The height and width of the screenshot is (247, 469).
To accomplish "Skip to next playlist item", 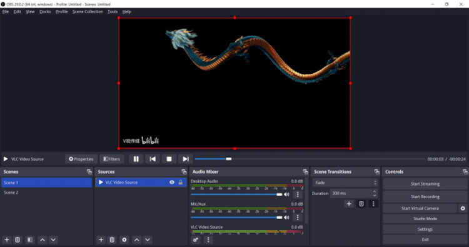I will (x=186, y=159).
